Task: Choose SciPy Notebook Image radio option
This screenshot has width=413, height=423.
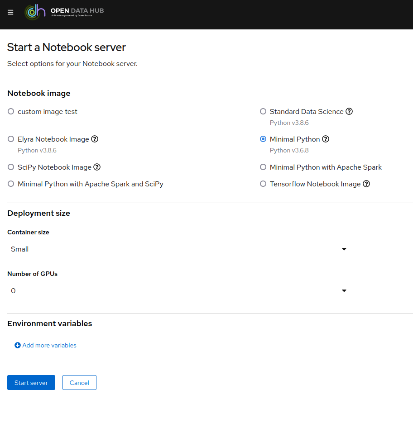Action: tap(11, 167)
